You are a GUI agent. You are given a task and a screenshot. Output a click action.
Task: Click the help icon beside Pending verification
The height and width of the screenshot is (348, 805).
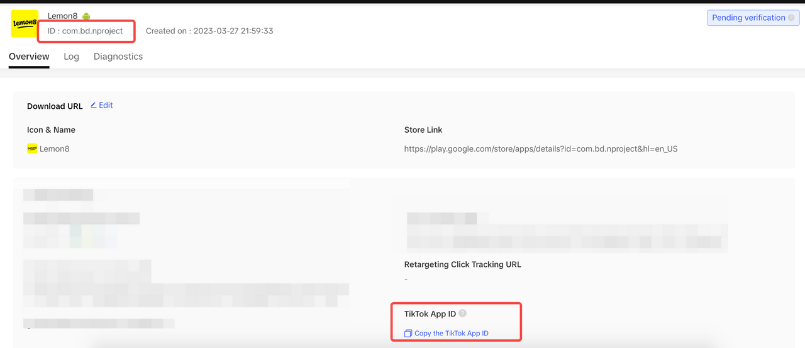coord(791,18)
